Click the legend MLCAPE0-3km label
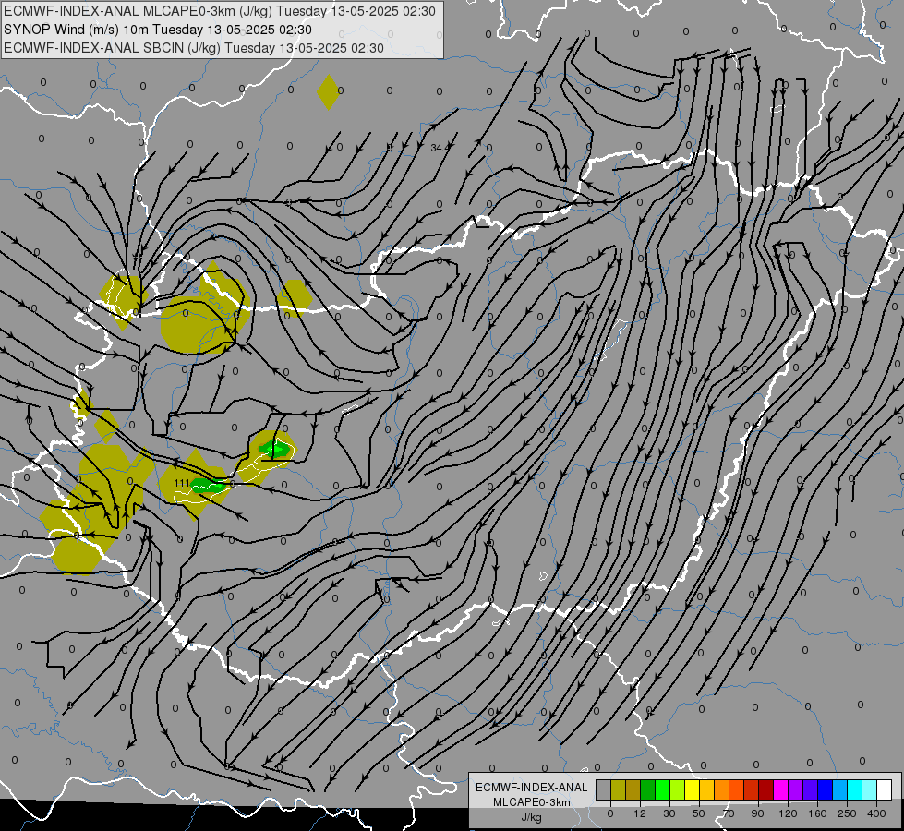Viewport: 904px width, 831px height. click(532, 802)
